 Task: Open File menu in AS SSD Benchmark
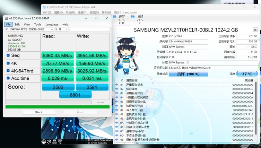click(x=8, y=24)
